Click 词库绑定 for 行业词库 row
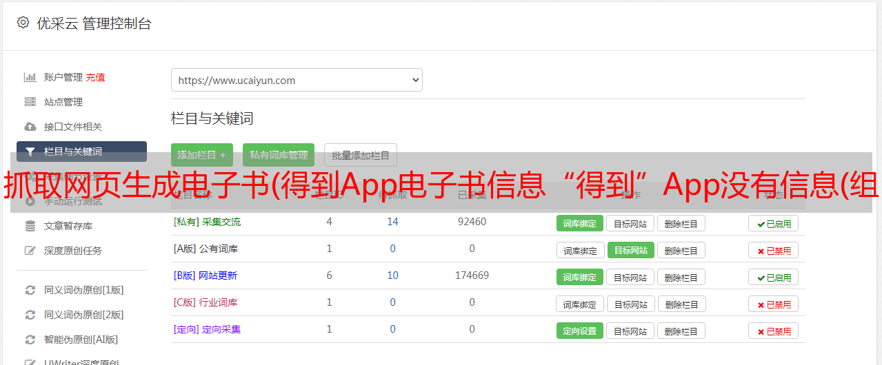This screenshot has width=882, height=365. point(580,304)
